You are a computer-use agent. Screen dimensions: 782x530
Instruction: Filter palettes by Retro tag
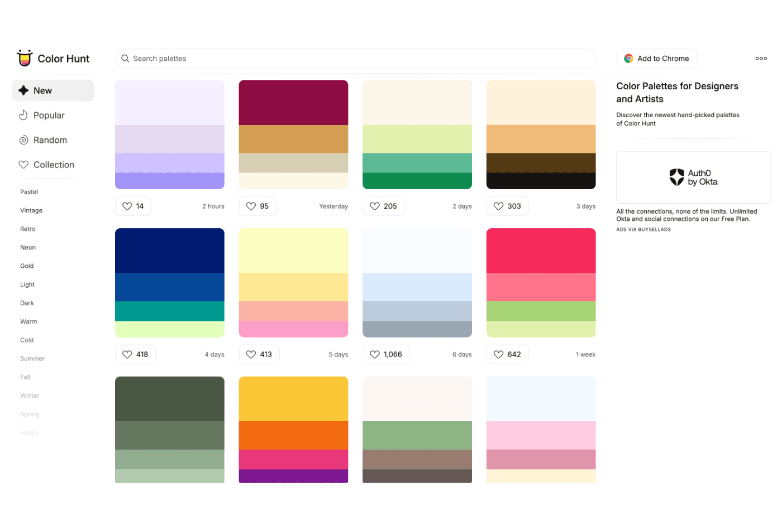tap(28, 229)
